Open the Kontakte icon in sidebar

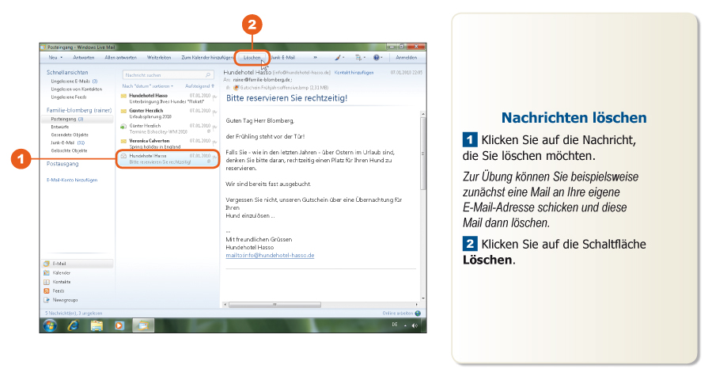tap(46, 282)
